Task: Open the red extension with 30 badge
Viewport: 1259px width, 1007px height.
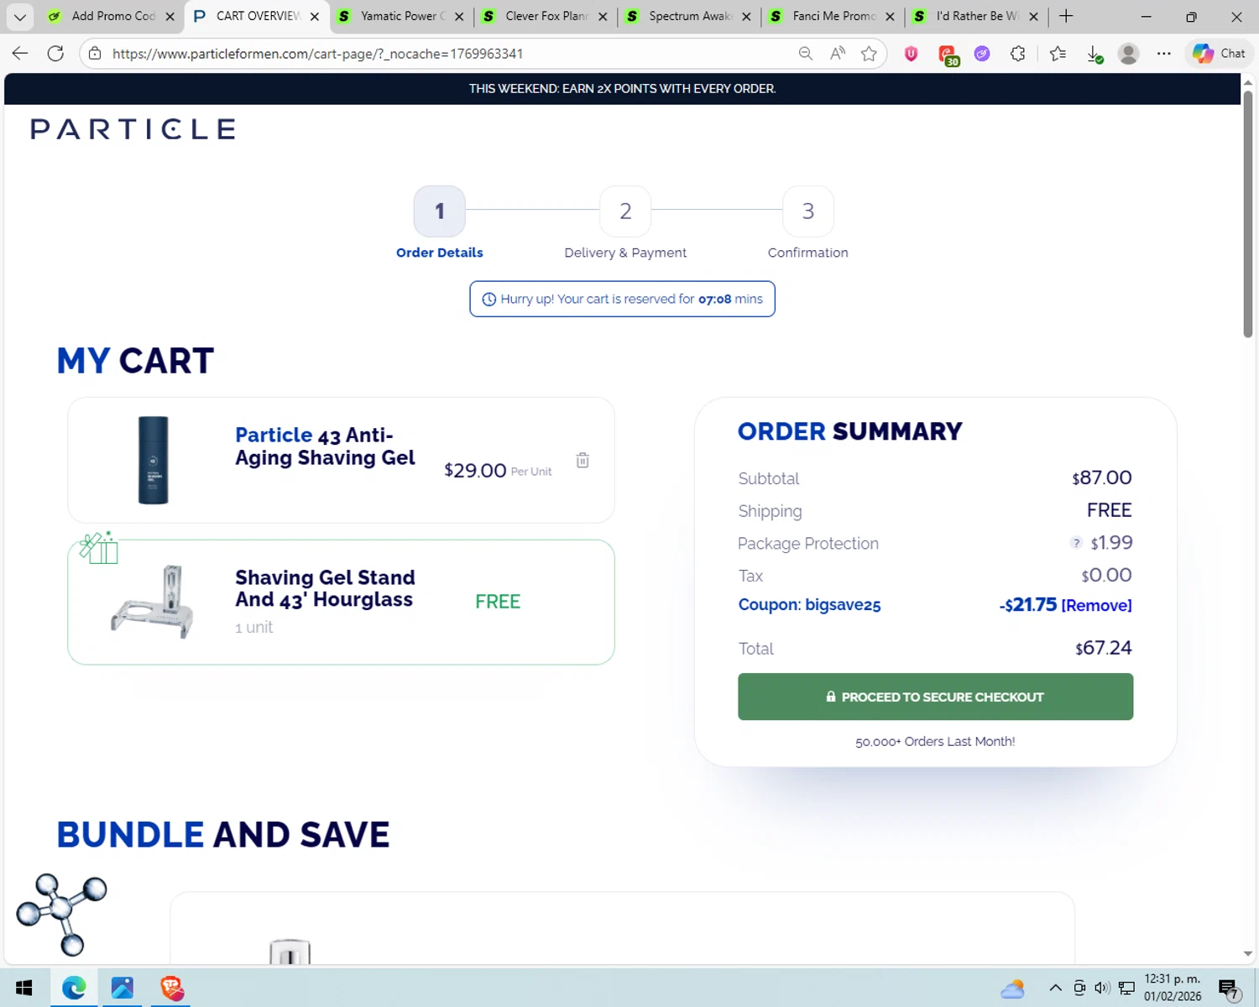Action: click(948, 55)
